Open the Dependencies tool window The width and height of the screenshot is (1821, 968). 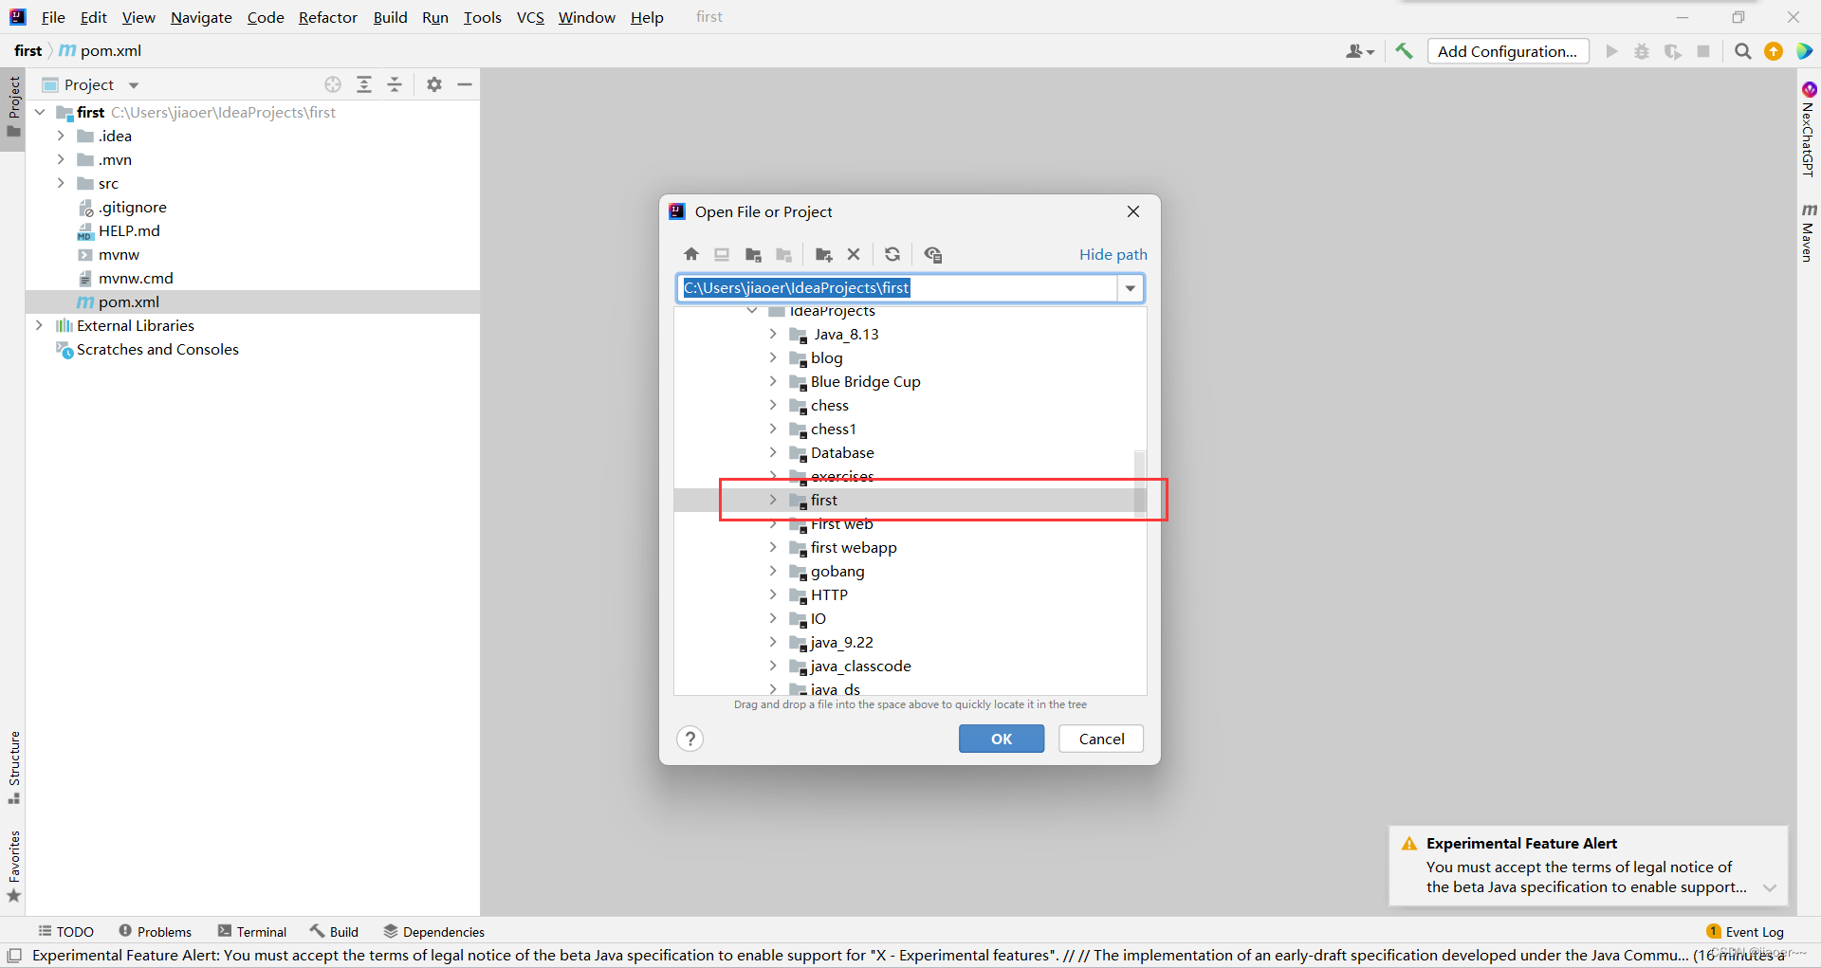[x=434, y=932]
